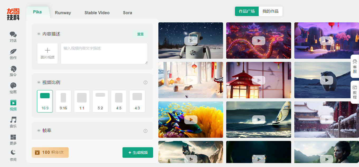Play the snowy robot video
This screenshot has width=359, height=167.
pyautogui.click(x=191, y=41)
